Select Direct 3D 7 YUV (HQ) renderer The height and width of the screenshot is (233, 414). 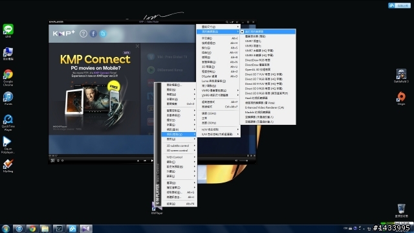[x=268, y=74]
